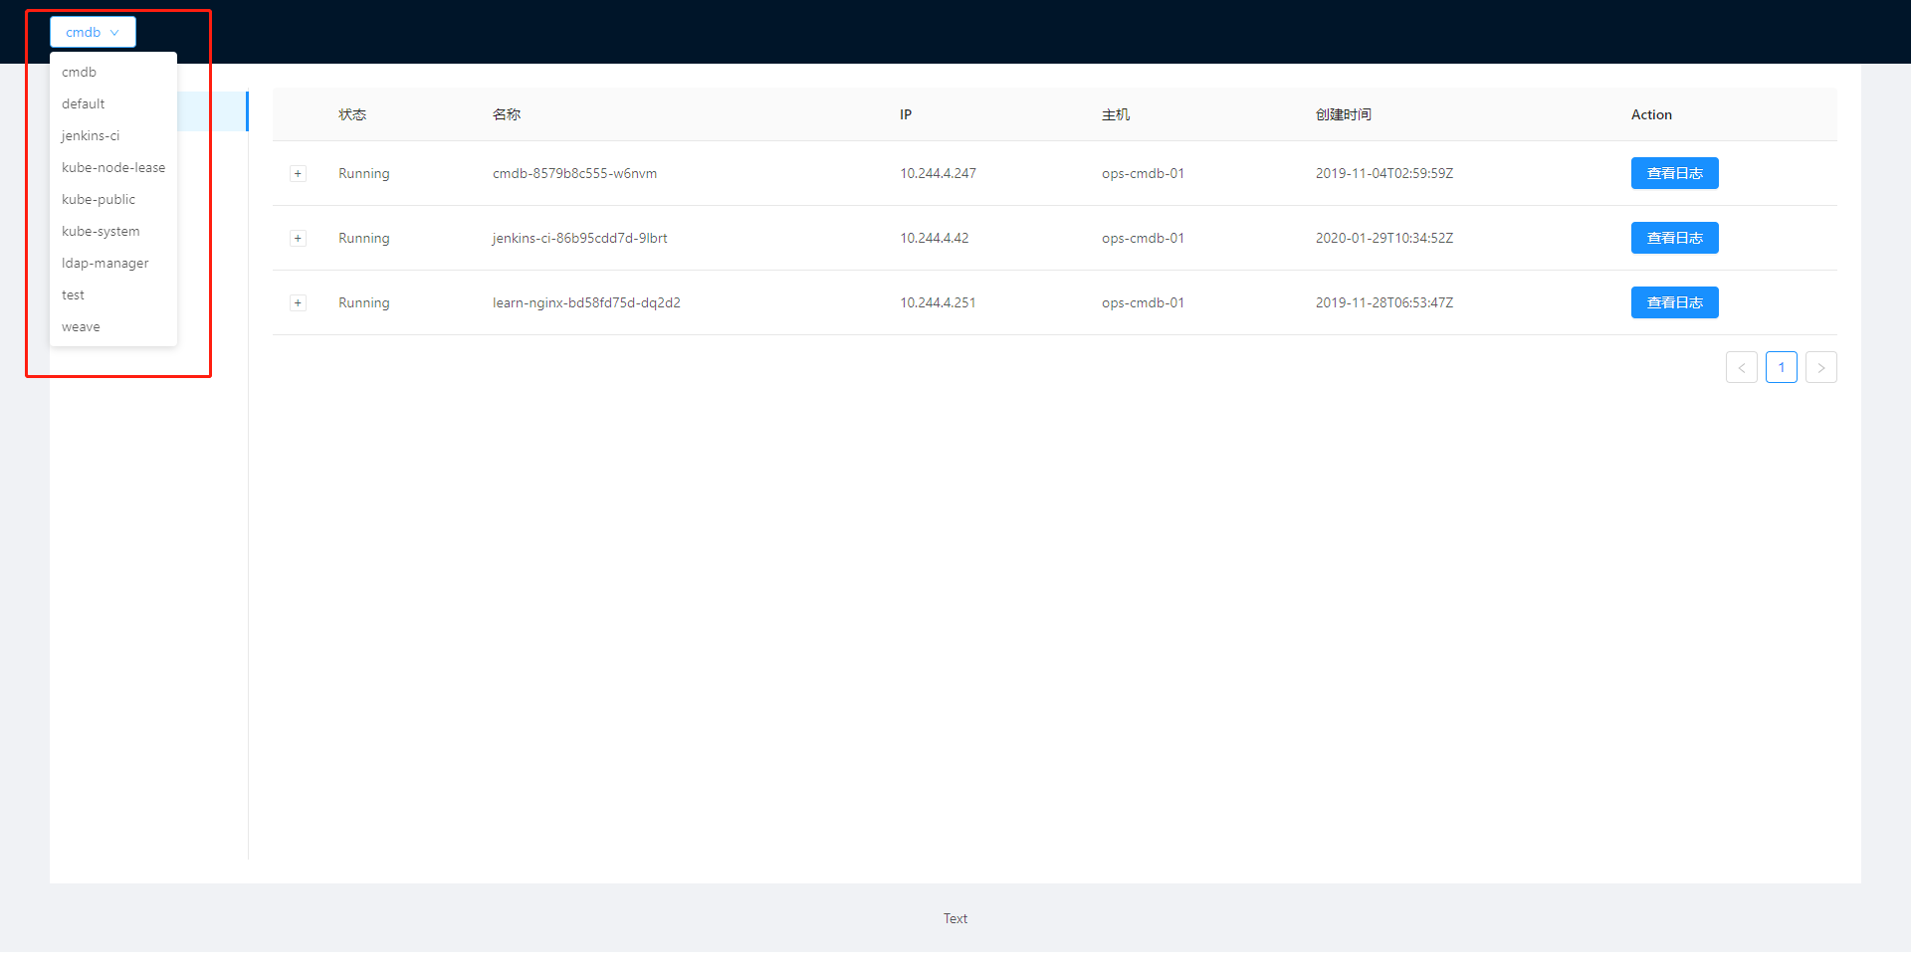
Task: Select test namespace option
Action: (113, 294)
